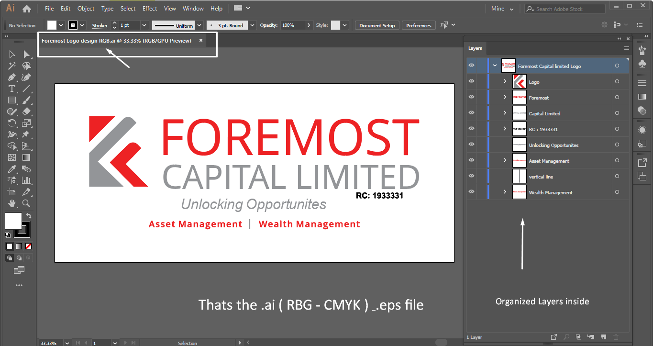Open the Uniform stroke profile dropdown
The width and height of the screenshot is (653, 346).
point(199,25)
